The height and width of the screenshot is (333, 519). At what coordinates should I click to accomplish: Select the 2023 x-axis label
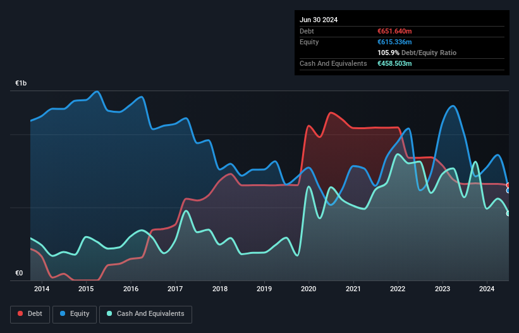point(443,289)
